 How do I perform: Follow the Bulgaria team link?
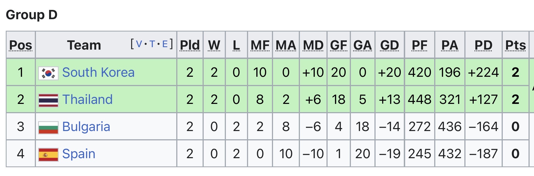coord(86,127)
